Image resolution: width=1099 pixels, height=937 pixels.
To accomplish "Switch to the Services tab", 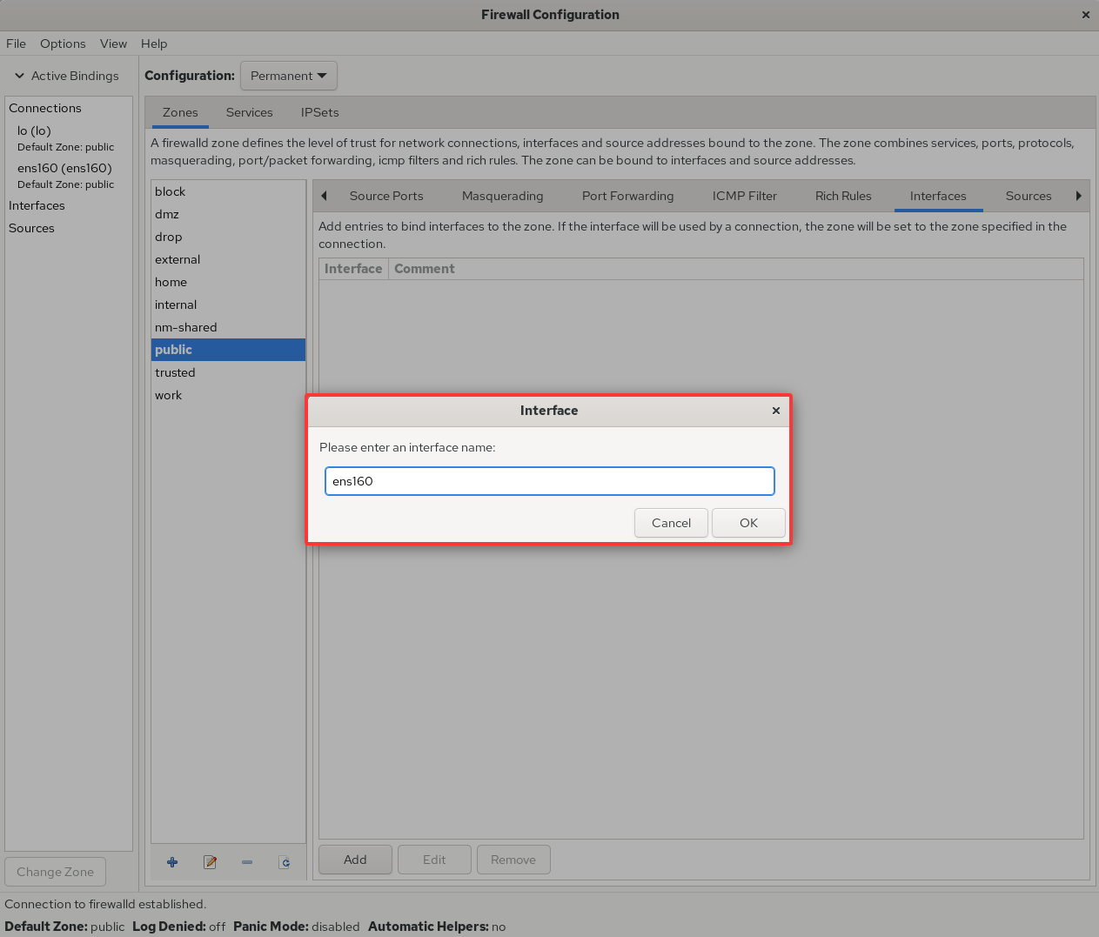I will 249,112.
